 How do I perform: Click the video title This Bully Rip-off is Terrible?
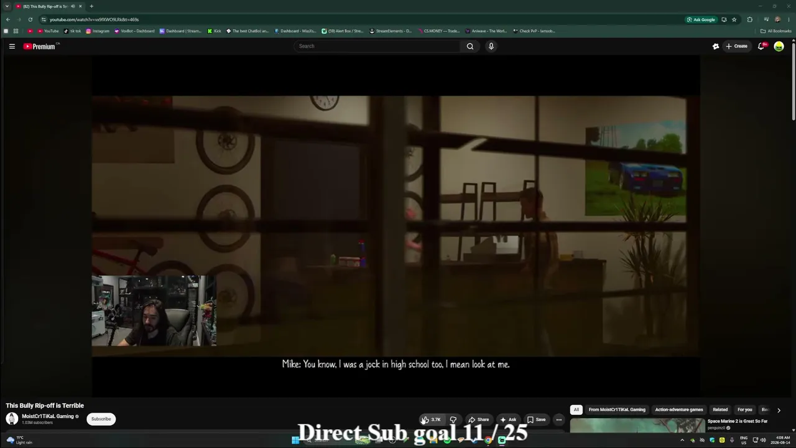tap(45, 406)
